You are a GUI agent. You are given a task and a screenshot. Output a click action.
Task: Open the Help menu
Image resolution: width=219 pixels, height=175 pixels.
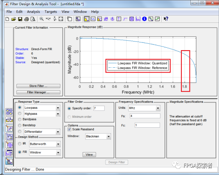pos(95,11)
